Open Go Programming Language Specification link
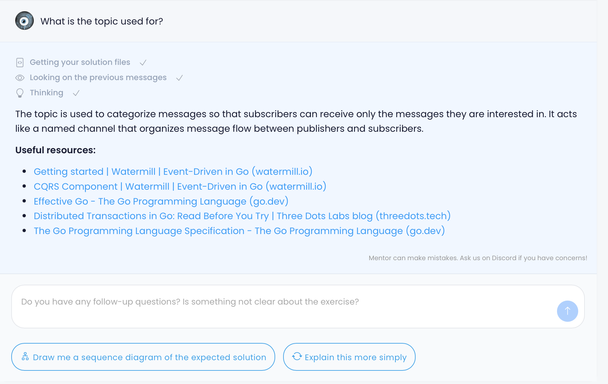This screenshot has height=384, width=608. tap(239, 231)
